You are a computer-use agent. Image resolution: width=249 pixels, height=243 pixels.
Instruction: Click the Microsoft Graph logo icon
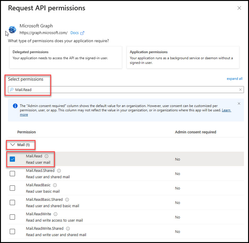pos(13,29)
